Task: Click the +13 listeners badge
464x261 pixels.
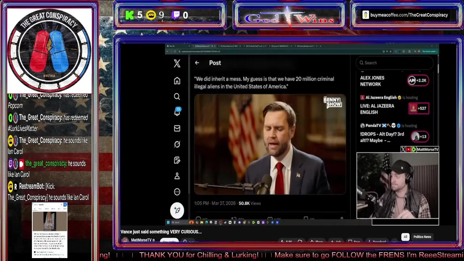Action: [420, 137]
